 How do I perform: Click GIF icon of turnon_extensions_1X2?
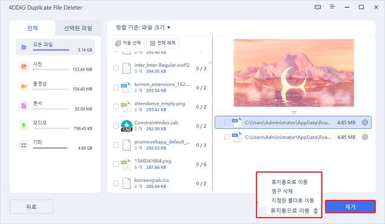point(126,87)
